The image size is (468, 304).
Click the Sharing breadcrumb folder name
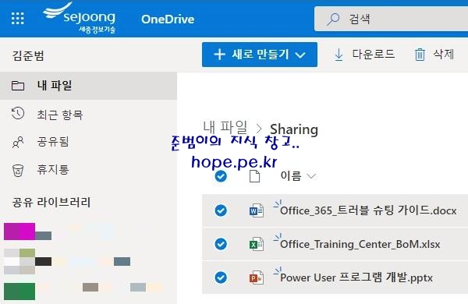pos(294,129)
